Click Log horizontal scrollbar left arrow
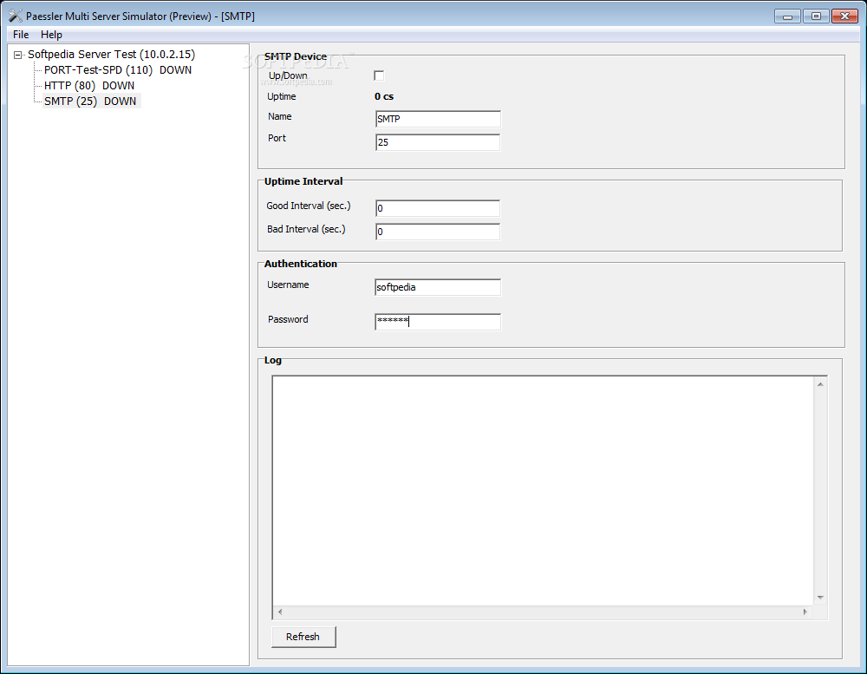This screenshot has height=674, width=867. pyautogui.click(x=280, y=612)
